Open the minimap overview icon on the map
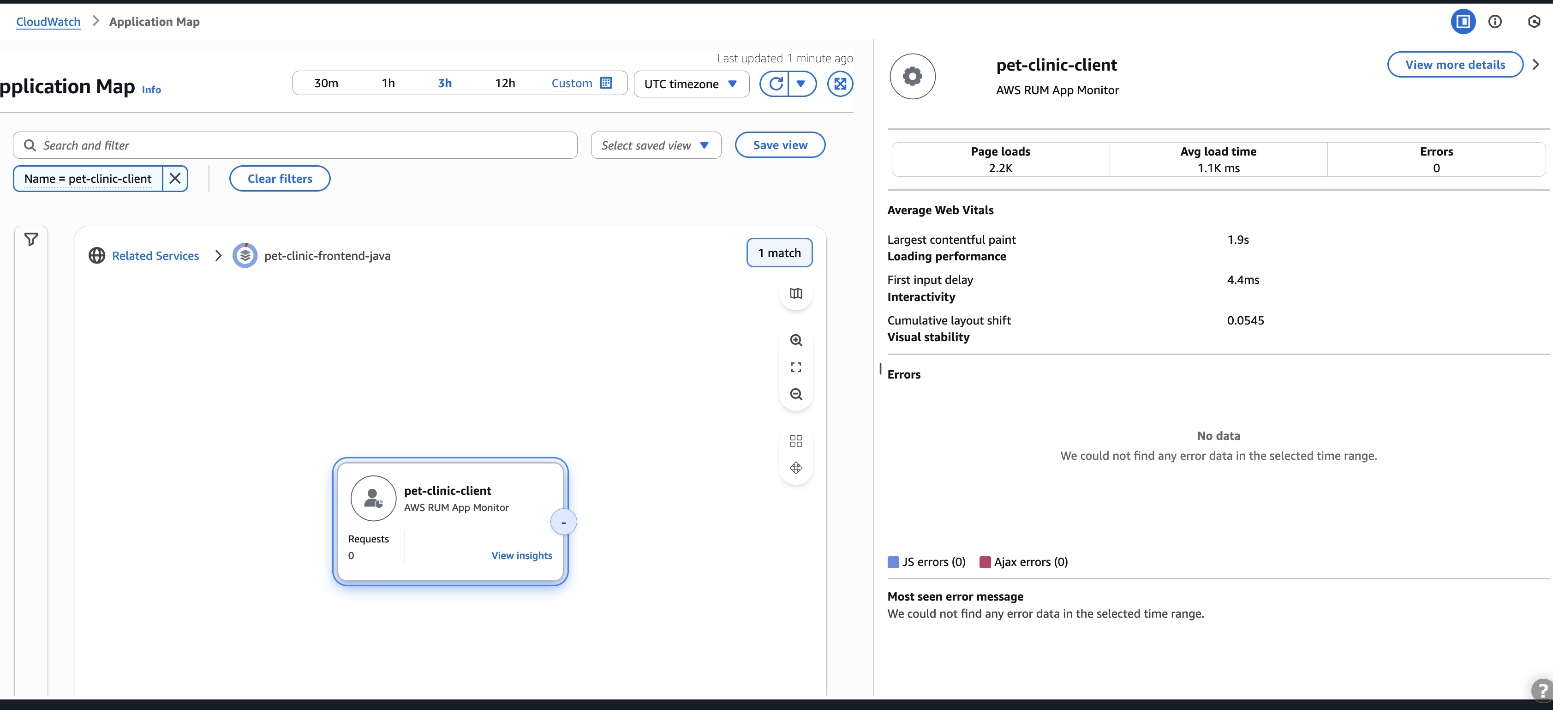The image size is (1553, 710). coord(796,294)
